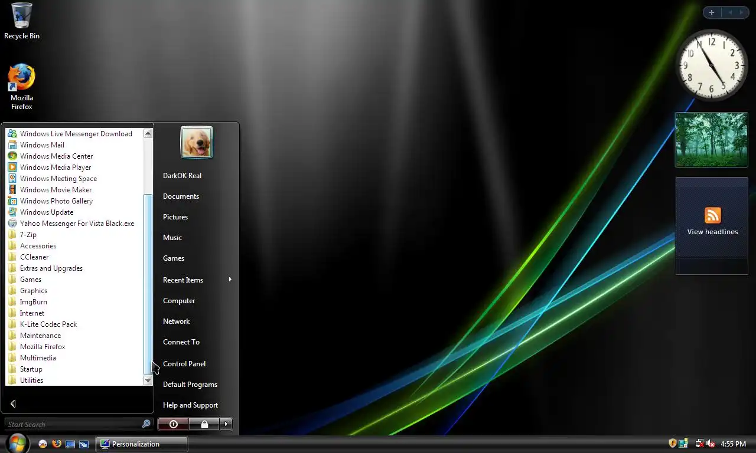Click the analog clock gadget
Viewport: 756px width, 453px height.
point(711,65)
